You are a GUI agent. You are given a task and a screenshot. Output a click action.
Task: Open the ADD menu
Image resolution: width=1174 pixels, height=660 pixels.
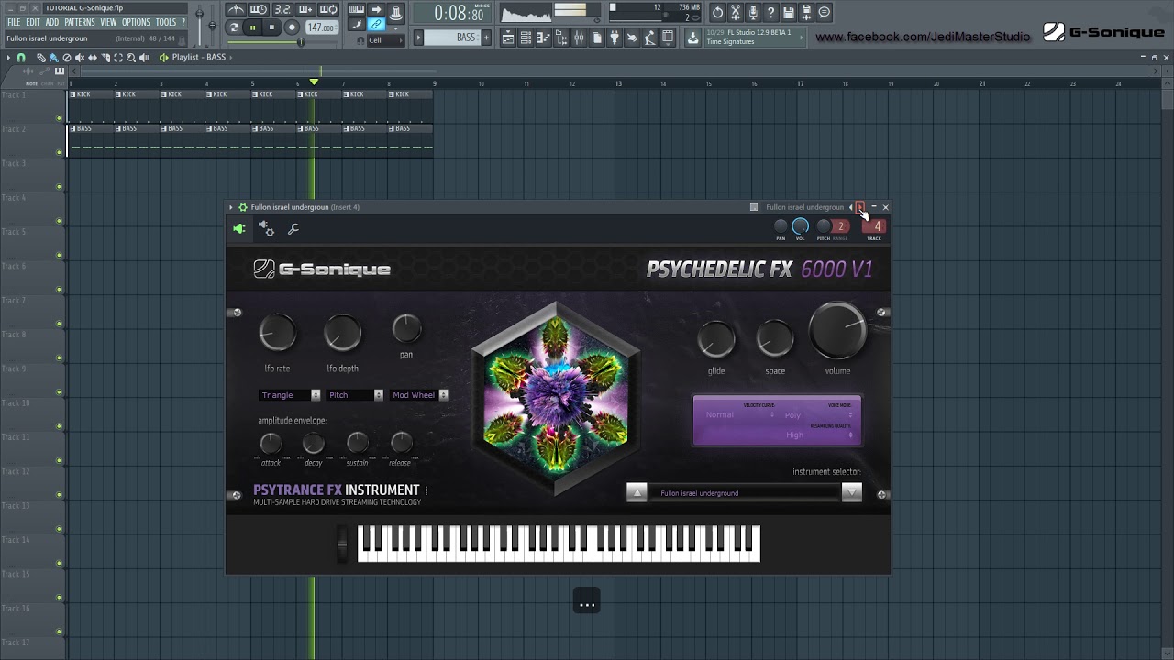pos(52,22)
